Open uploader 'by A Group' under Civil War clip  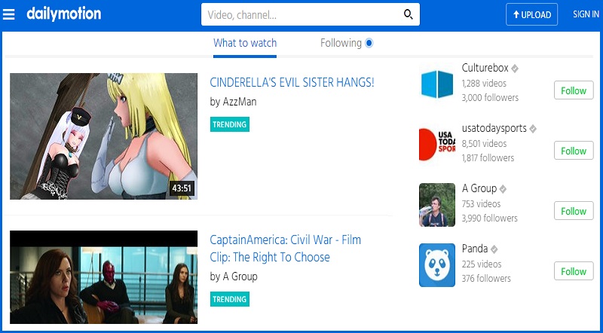click(x=234, y=276)
